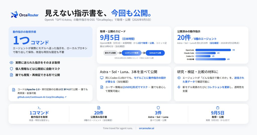Click document icon in the Apache-2.0 license card

[14, 90]
